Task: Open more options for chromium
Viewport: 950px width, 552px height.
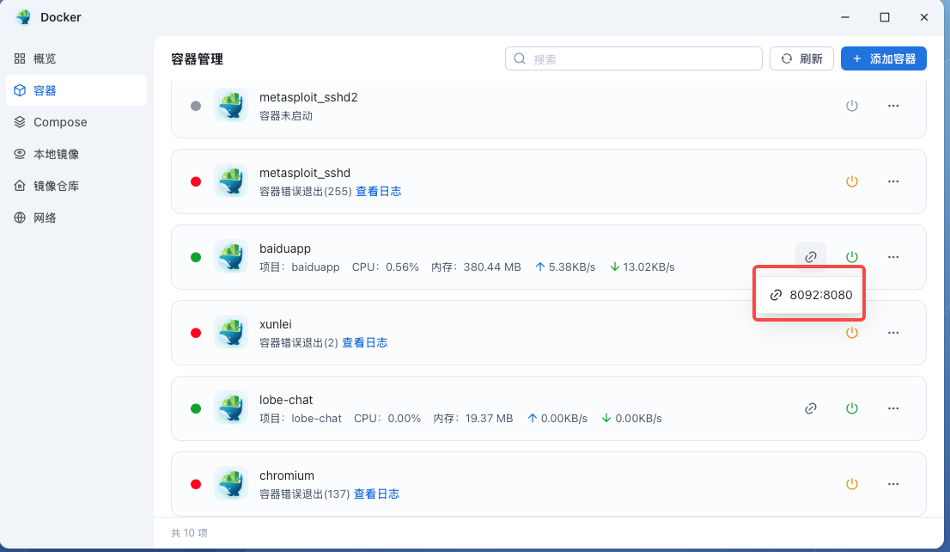Action: coord(893,484)
